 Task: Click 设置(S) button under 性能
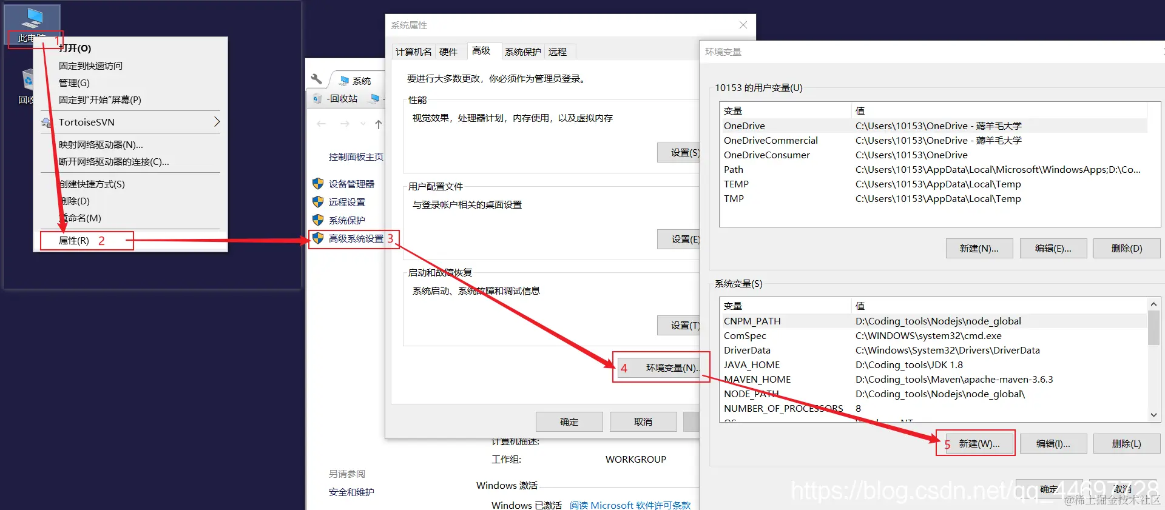(679, 153)
